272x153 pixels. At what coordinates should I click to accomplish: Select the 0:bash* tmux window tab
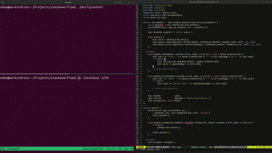(x=13, y=149)
